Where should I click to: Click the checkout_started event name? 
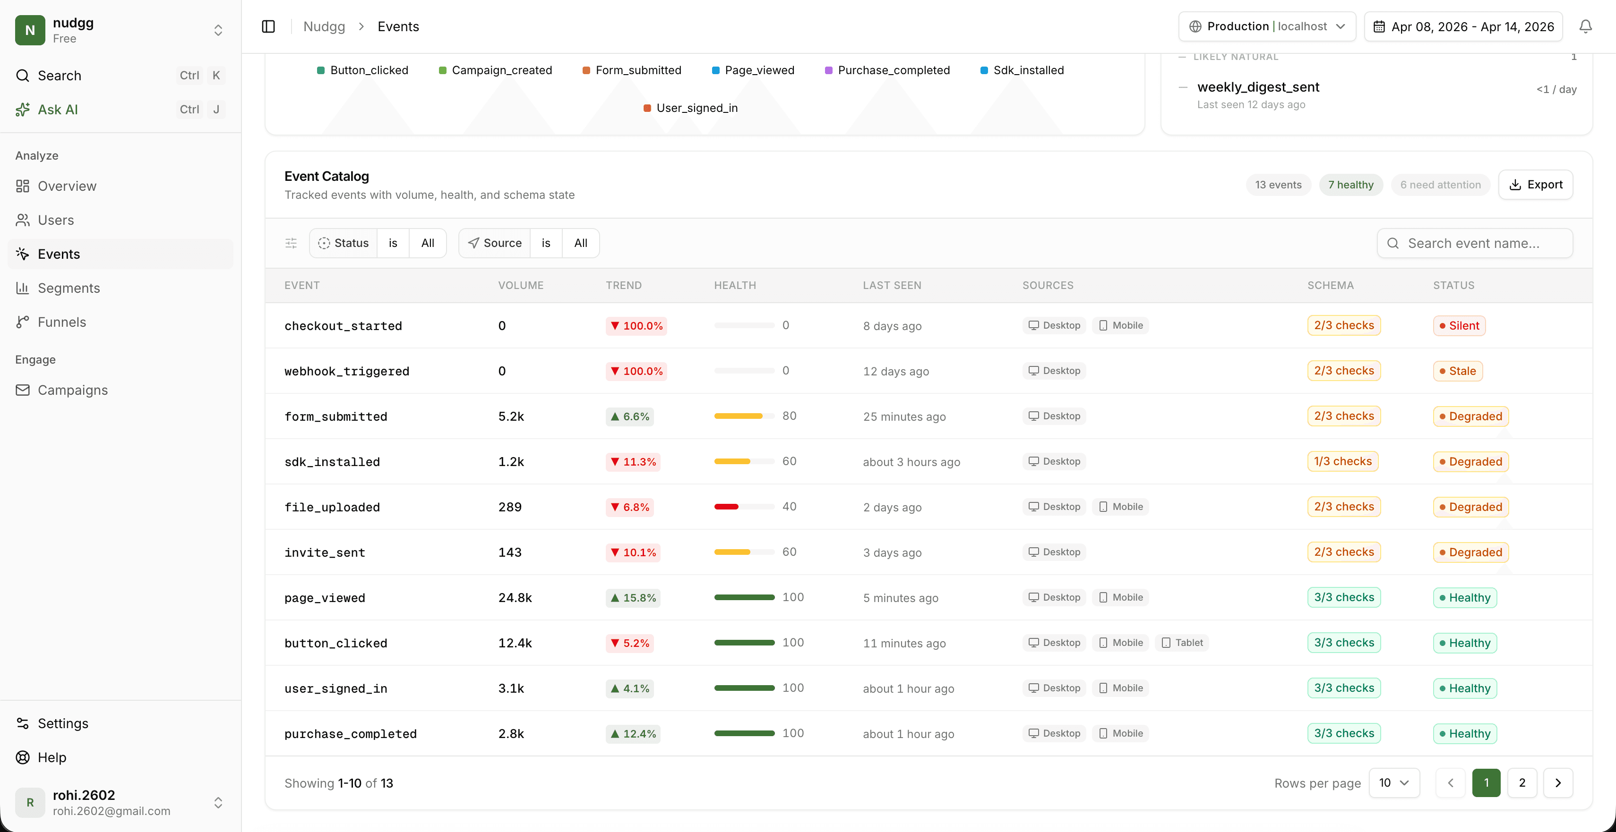point(343,326)
